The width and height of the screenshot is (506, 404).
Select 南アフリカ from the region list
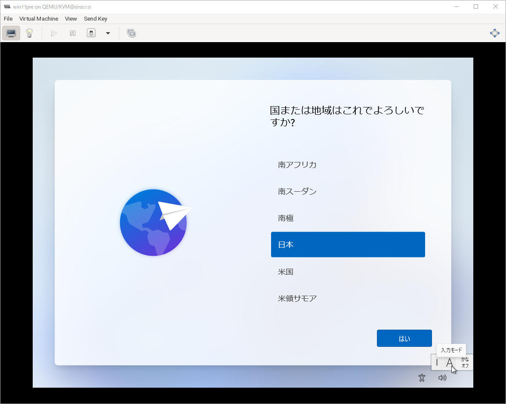click(x=348, y=165)
